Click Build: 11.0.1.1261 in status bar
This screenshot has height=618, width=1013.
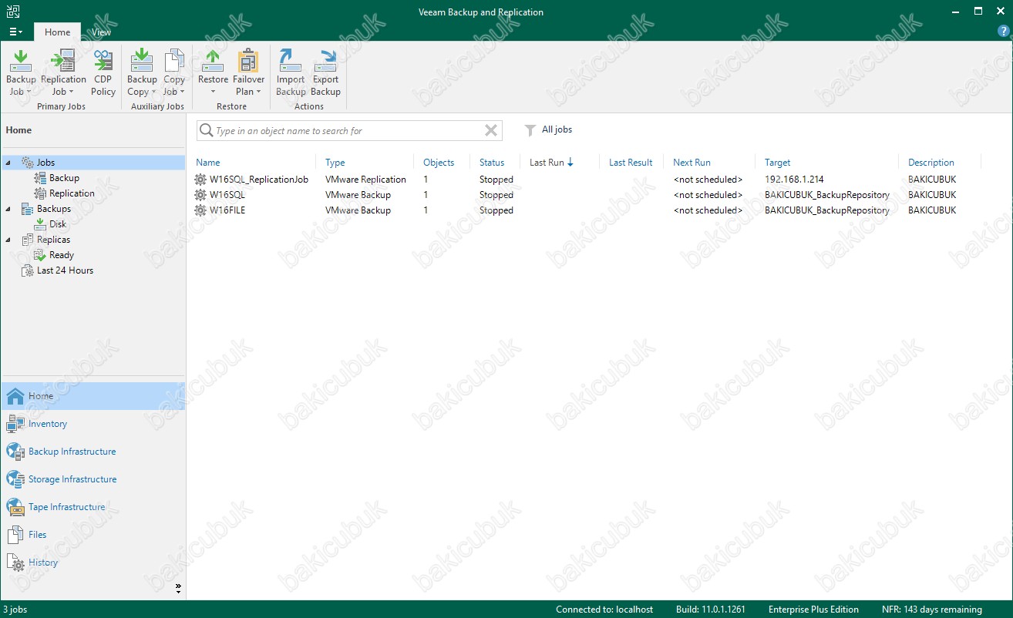tap(711, 610)
